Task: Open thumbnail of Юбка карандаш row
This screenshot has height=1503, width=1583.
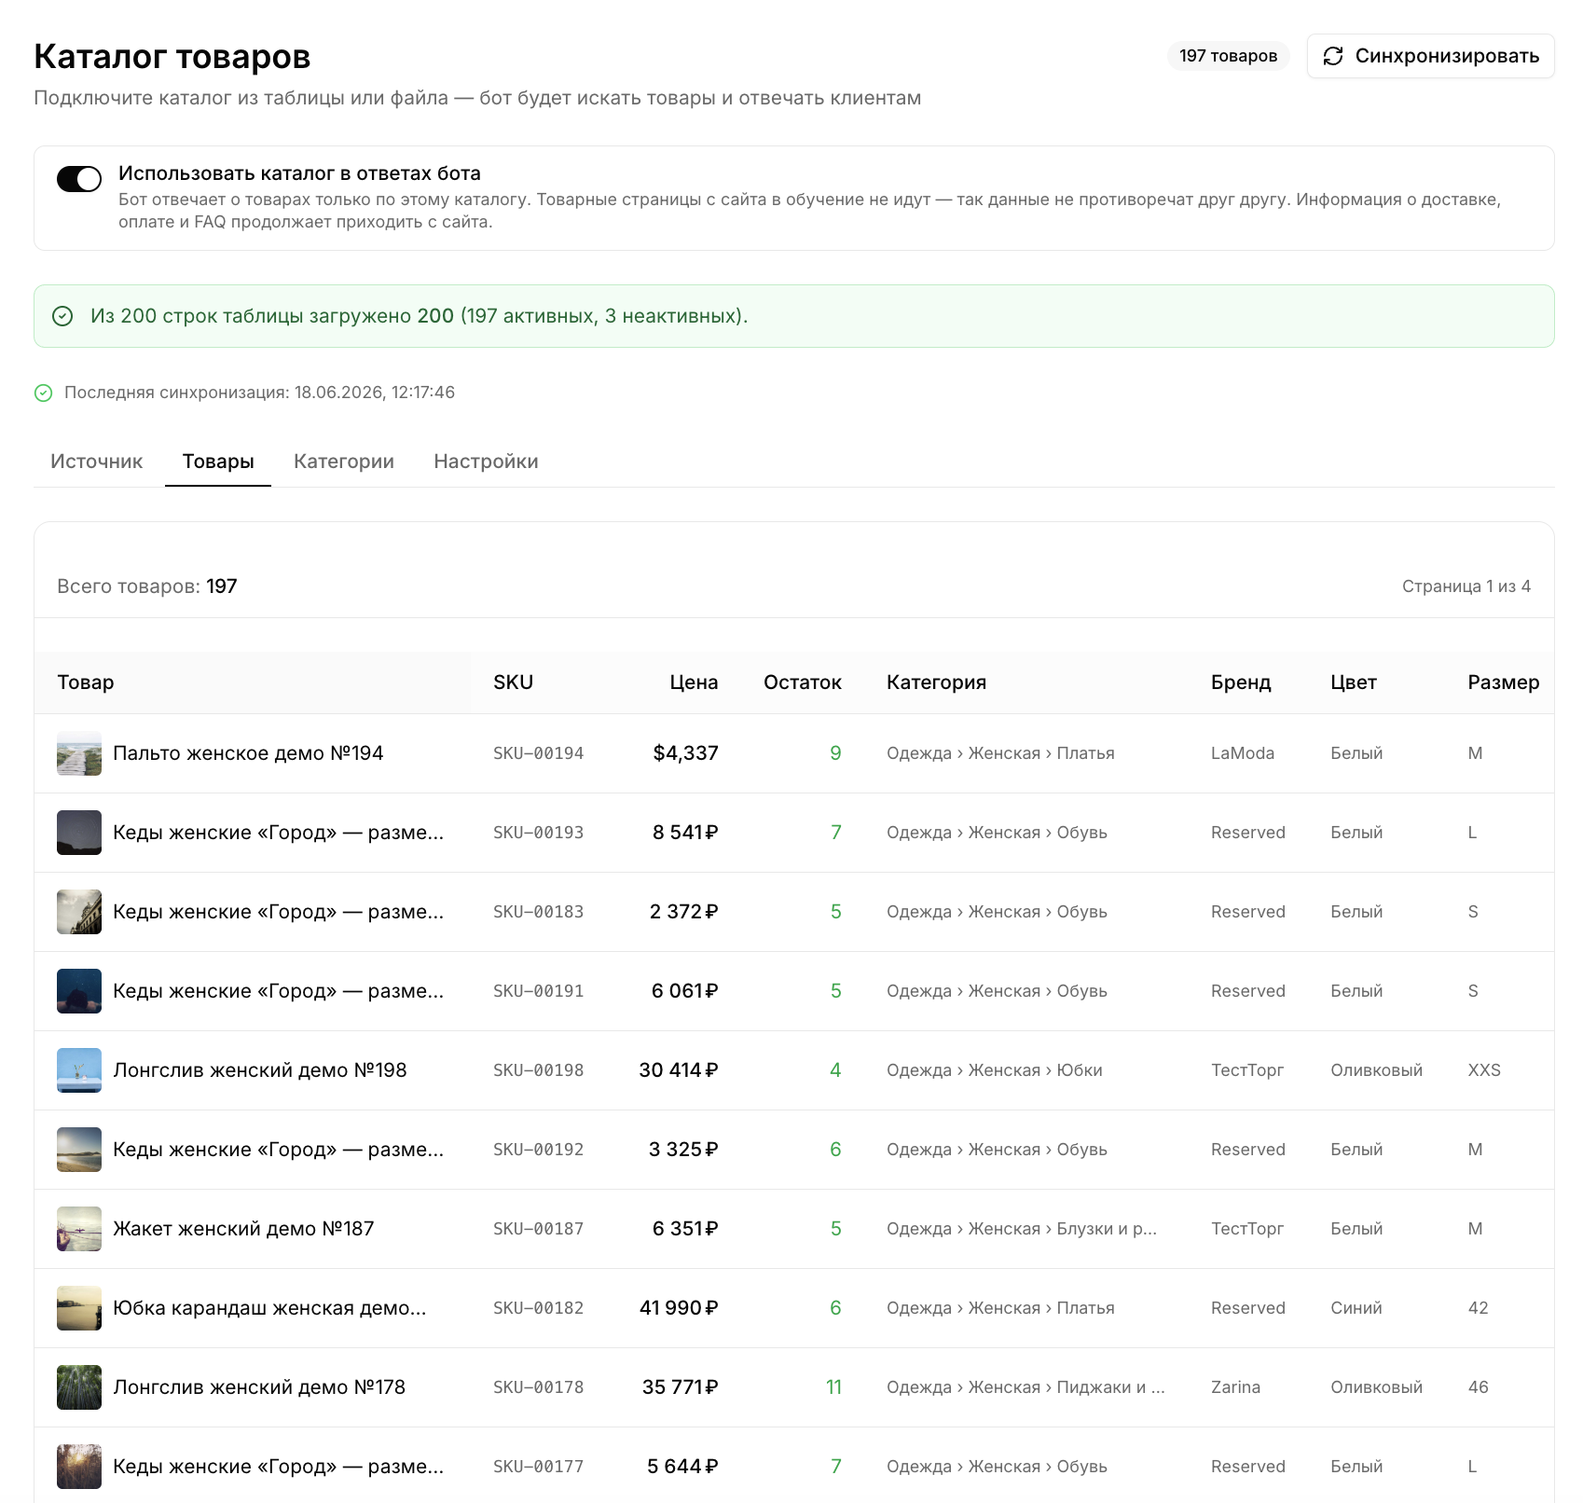Action: [x=79, y=1308]
